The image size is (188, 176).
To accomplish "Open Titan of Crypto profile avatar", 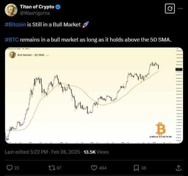I will [x=11, y=10].
